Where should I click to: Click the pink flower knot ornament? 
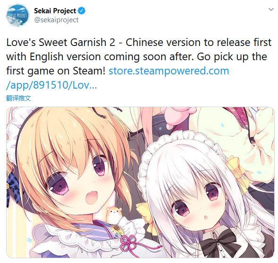[x=128, y=244]
